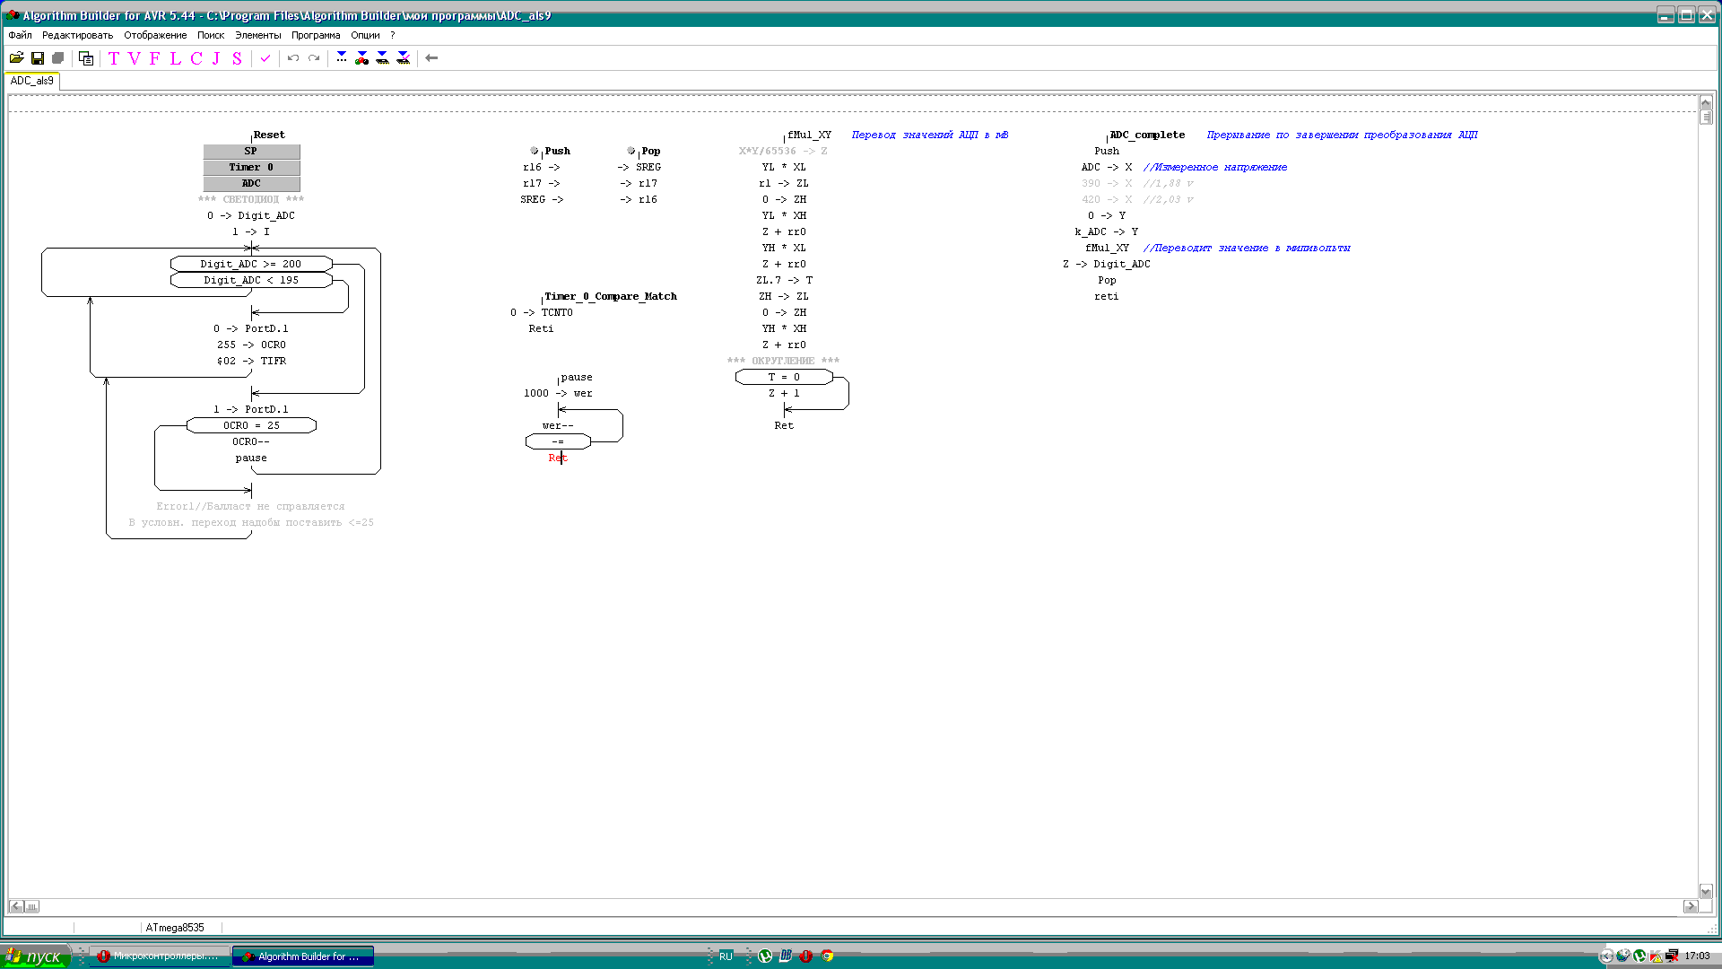The image size is (1722, 969).
Task: Insert a Field element with the F icon
Action: [154, 58]
